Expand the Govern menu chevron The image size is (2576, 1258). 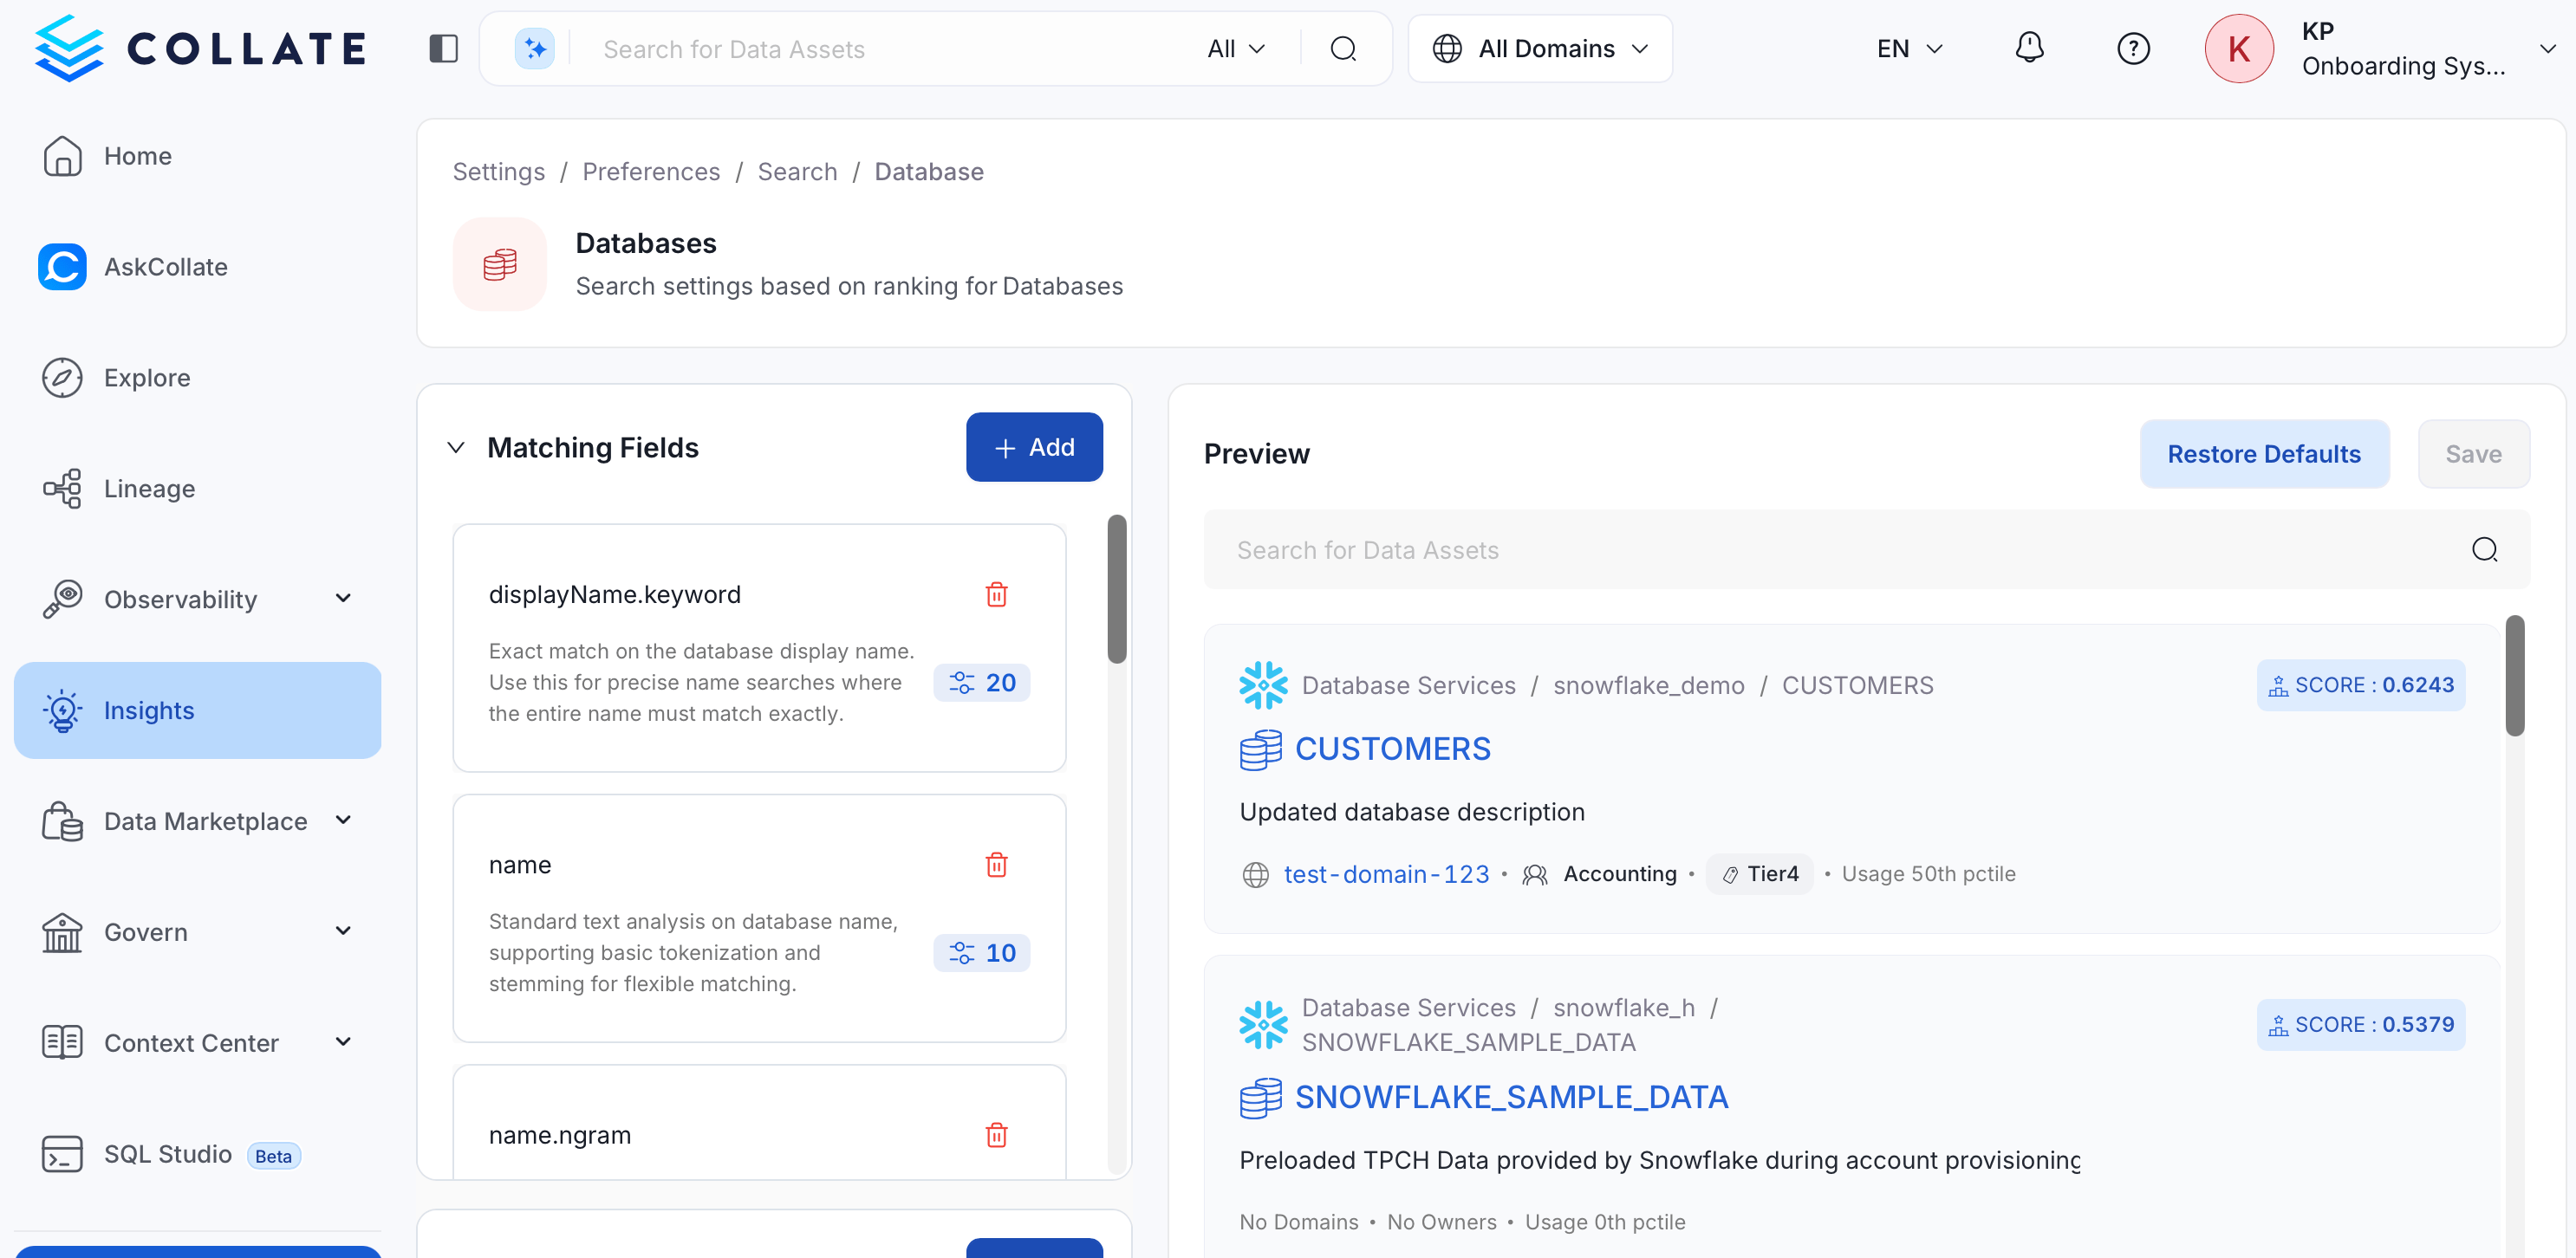tap(343, 931)
